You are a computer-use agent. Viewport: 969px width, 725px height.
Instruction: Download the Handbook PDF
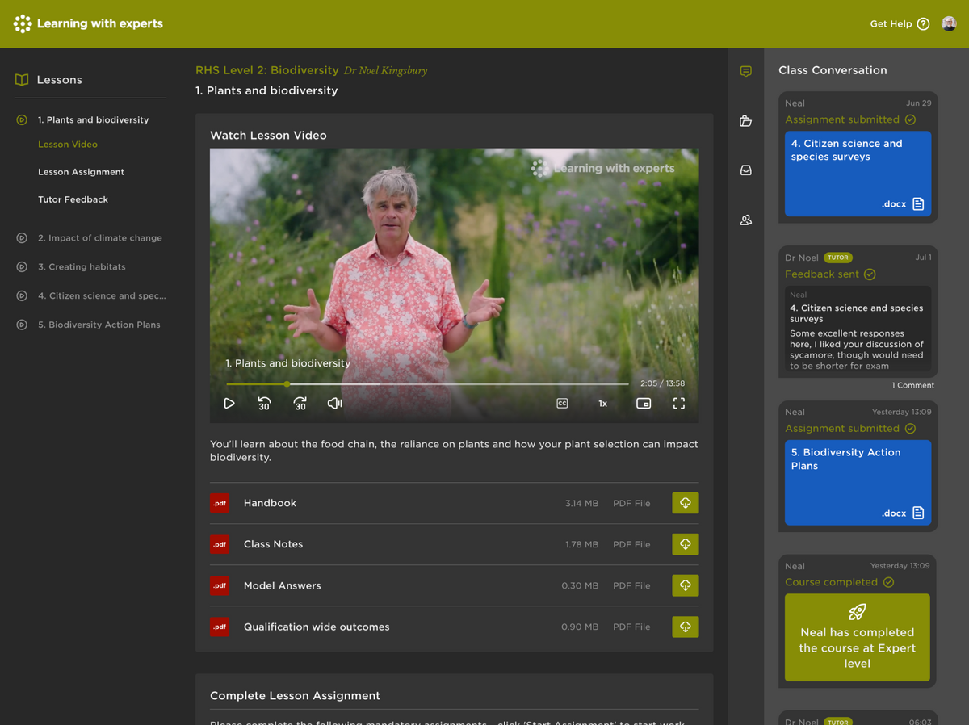[x=686, y=503]
